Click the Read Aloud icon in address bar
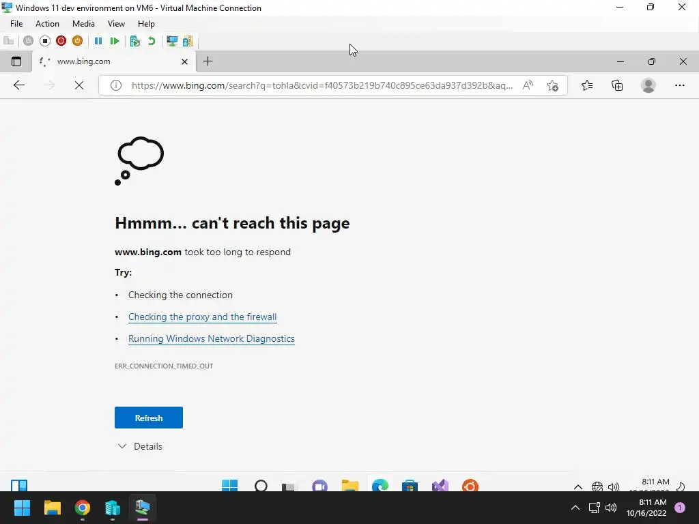This screenshot has height=524, width=699. [x=528, y=85]
